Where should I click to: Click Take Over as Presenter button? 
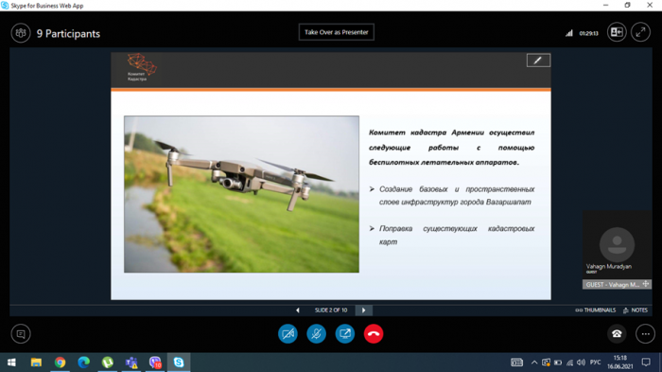point(336,32)
